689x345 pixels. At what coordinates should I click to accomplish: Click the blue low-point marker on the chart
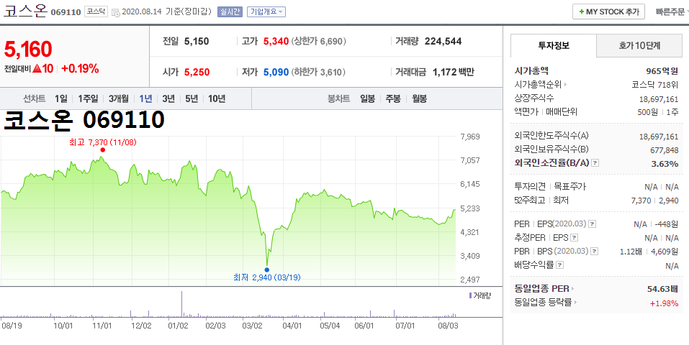tap(266, 270)
